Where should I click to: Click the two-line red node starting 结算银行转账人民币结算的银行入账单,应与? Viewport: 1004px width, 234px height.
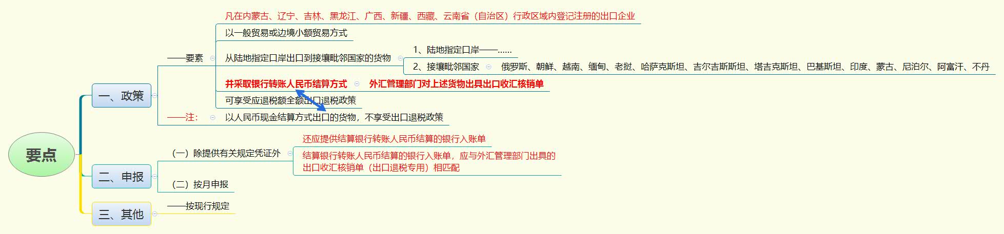tap(429, 161)
